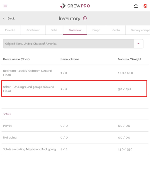
Task: Click the 2 / 0 total items value
Action: click(x=64, y=149)
